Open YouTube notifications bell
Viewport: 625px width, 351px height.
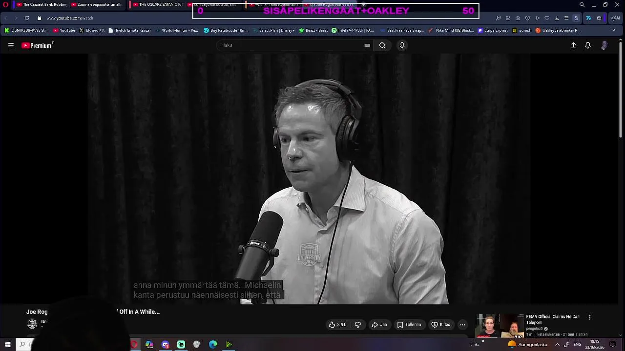click(x=588, y=45)
